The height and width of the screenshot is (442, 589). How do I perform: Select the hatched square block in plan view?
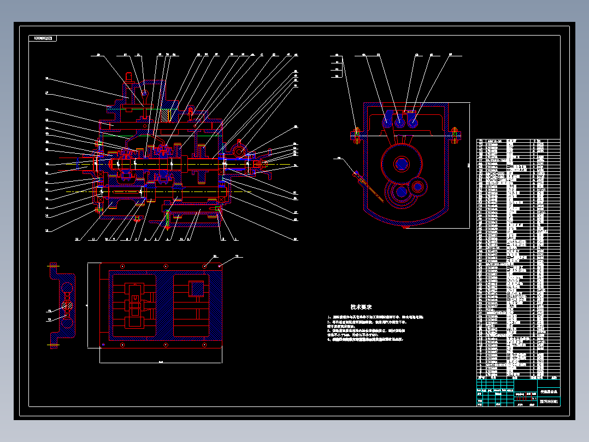198,289
